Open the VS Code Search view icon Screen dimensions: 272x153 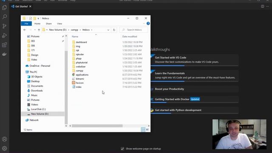tap(5, 17)
